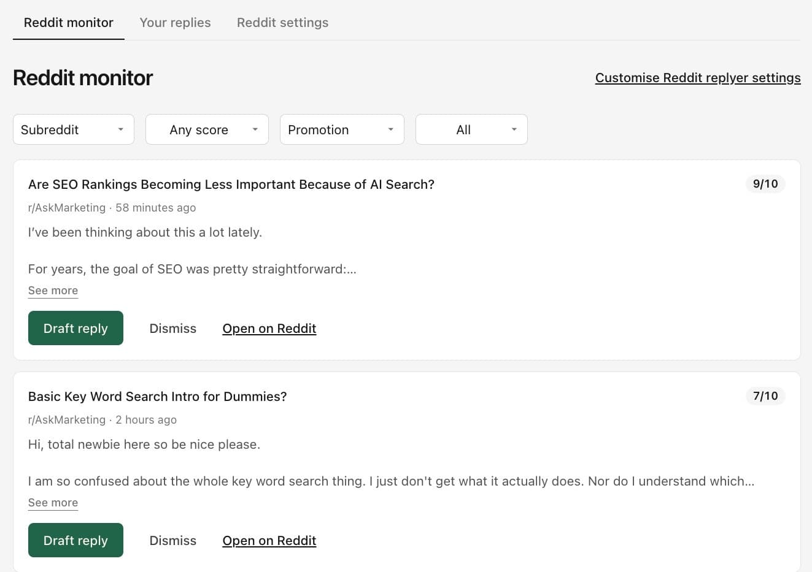Open the Any score filter dropdown
The image size is (812, 572).
pos(207,129)
